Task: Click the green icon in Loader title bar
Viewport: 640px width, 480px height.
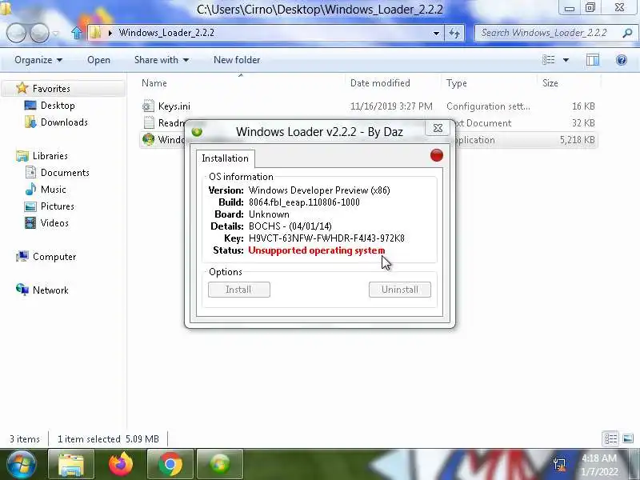Action: tap(197, 131)
